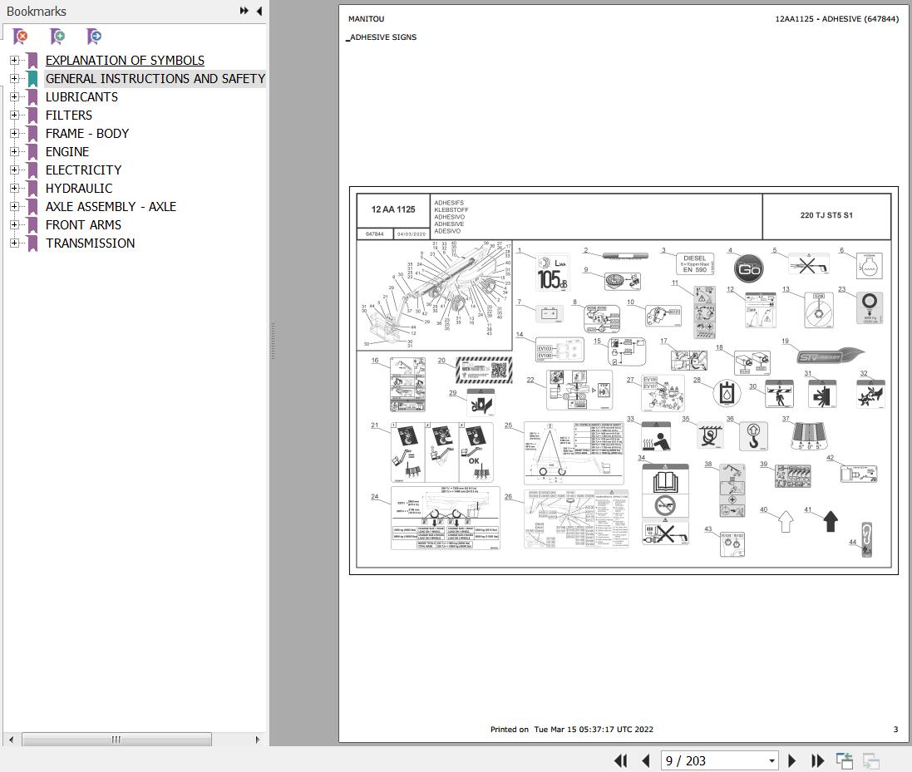Collapse the Bookmarks panel with left arrow
This screenshot has height=772, width=912.
click(259, 11)
